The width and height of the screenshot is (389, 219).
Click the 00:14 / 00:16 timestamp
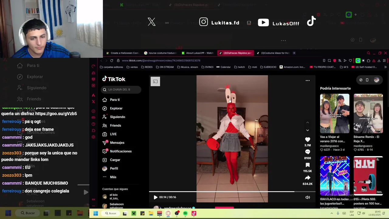point(168,197)
